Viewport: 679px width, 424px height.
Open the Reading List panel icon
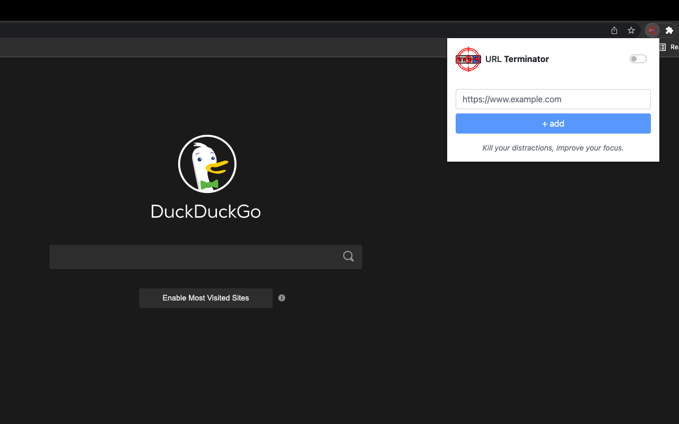pos(661,47)
